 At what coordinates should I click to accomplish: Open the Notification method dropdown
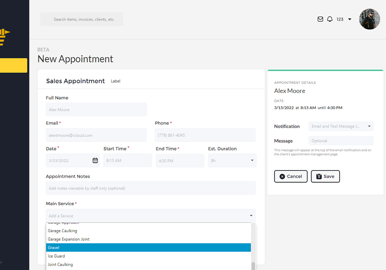[x=341, y=126]
